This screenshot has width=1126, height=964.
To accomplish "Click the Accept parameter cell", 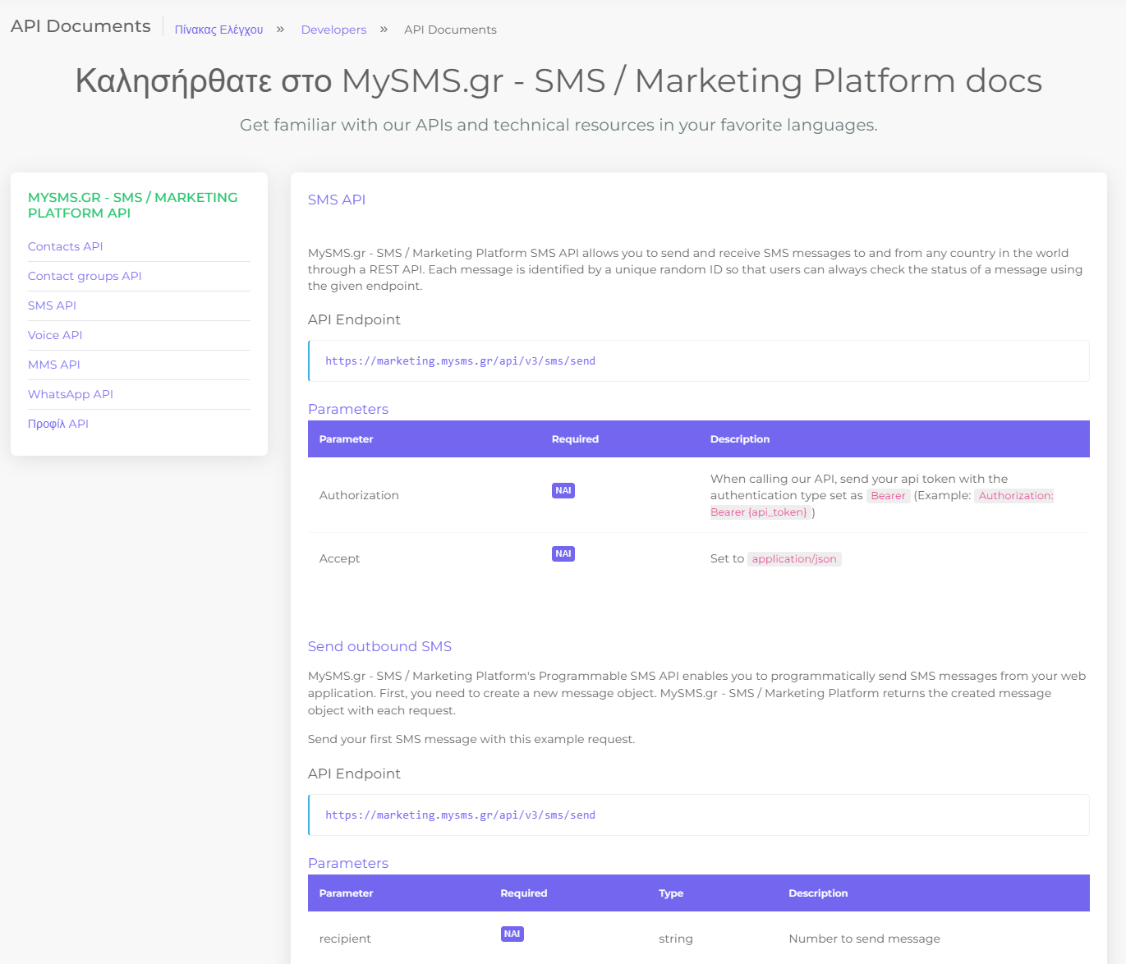I will pyautogui.click(x=339, y=558).
